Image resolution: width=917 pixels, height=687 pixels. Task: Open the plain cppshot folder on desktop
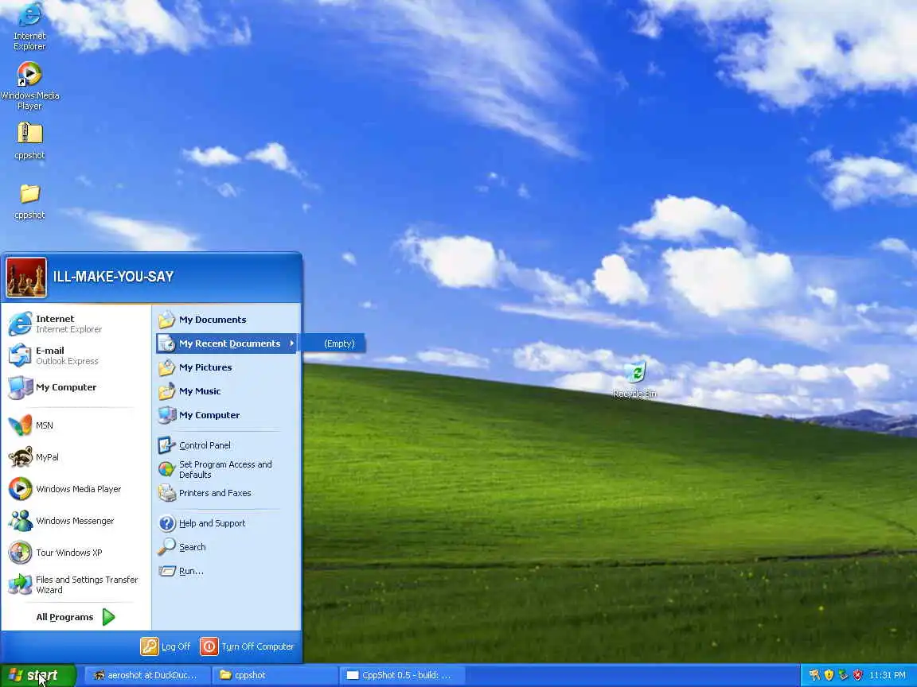29,201
